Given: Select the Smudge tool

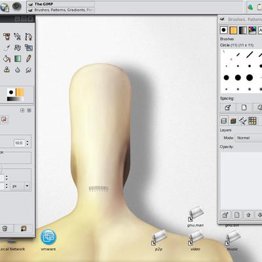Looking at the screenshot, I should (28, 69).
